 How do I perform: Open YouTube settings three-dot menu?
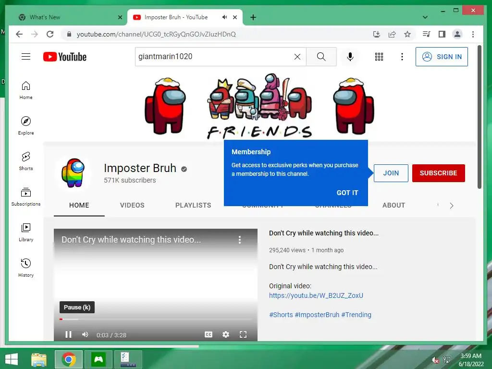pyautogui.click(x=402, y=57)
